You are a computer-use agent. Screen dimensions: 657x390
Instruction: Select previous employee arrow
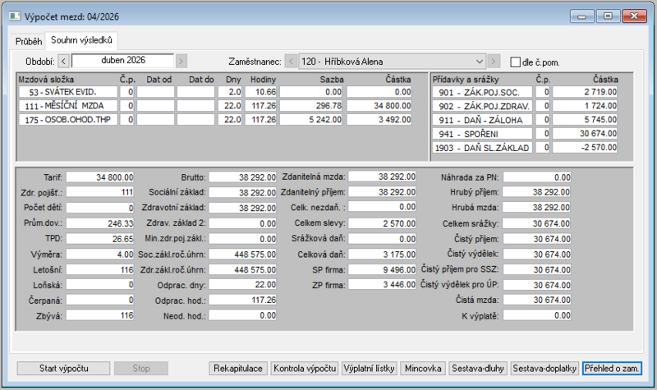291,62
